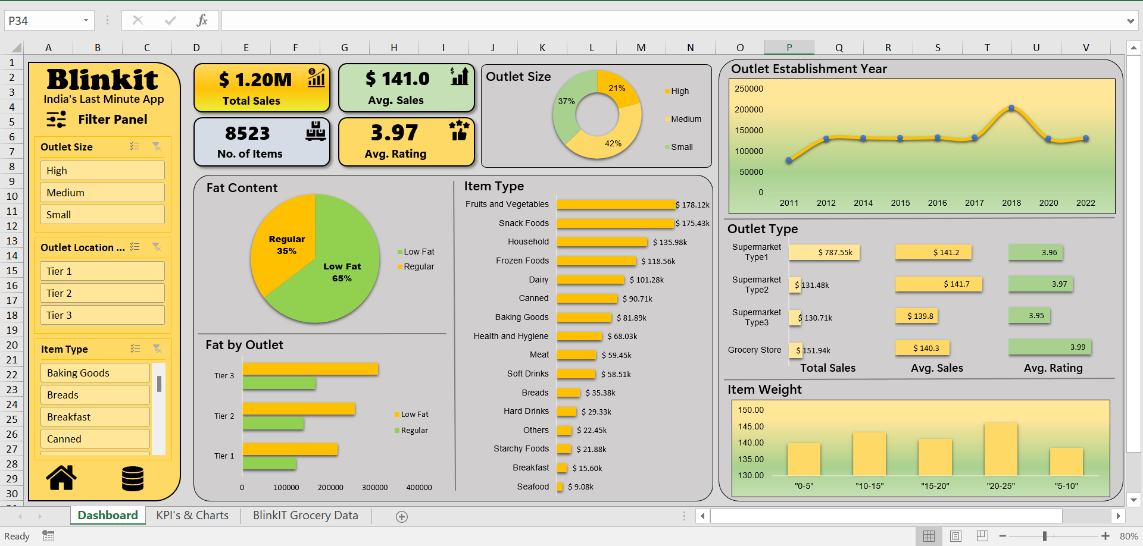Click the home icon in filter panel
This screenshot has height=546, width=1143.
click(61, 478)
